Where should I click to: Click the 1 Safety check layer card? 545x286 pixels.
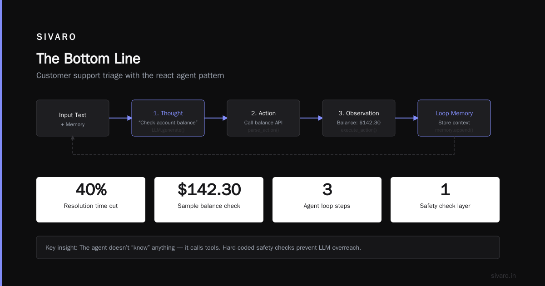pyautogui.click(x=445, y=200)
